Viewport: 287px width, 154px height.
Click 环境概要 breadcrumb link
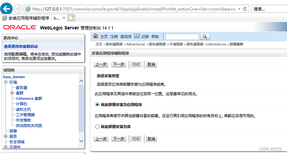[176, 44]
